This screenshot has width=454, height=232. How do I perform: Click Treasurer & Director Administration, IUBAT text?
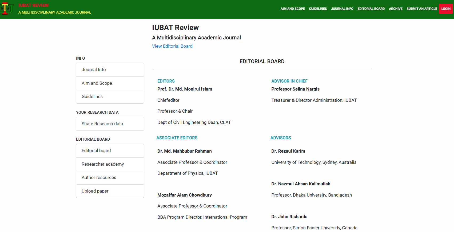point(314,100)
